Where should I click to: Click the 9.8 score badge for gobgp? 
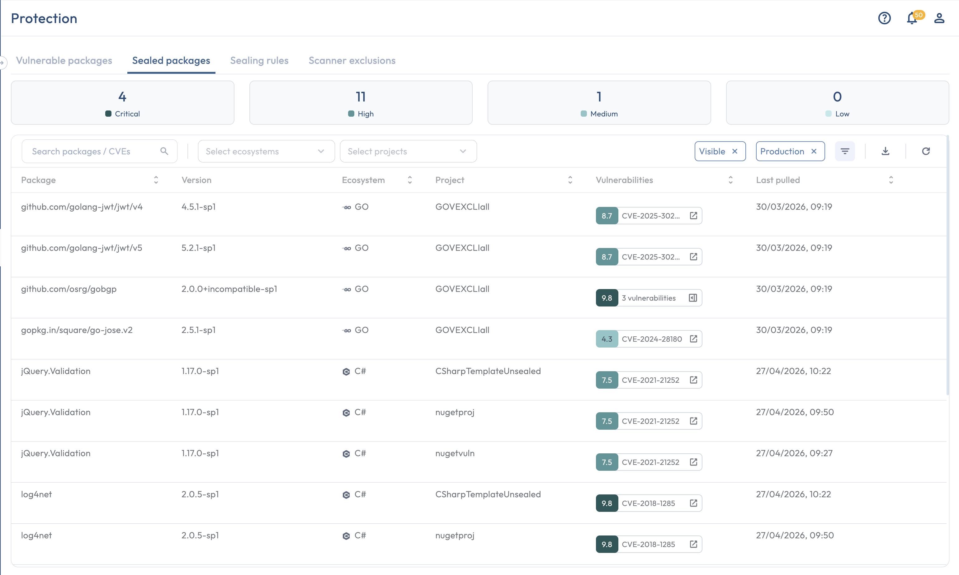point(607,298)
